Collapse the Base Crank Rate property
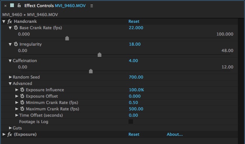Screen dimensions: 245x144 pos(10,28)
